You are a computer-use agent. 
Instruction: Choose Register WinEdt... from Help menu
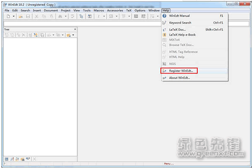(x=195, y=71)
